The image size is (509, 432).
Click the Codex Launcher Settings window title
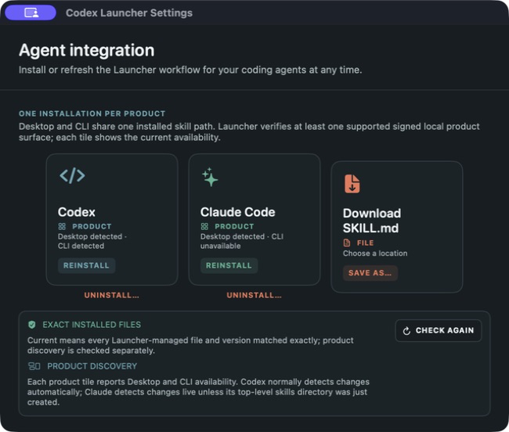129,13
